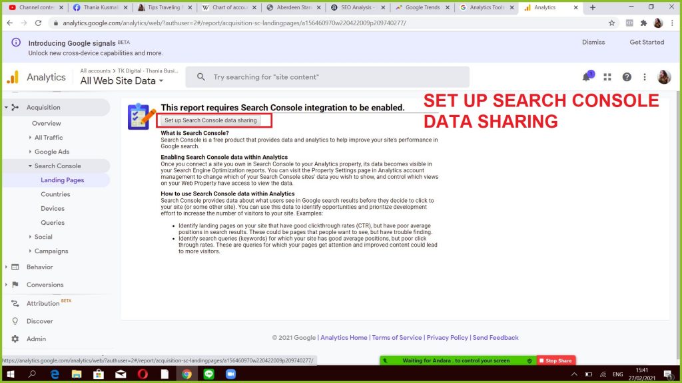
Task: Dismiss the Google signals banner
Action: (593, 42)
